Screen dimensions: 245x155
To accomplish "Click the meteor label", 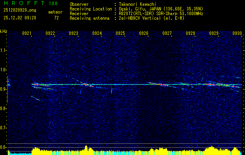I will click(55, 12).
